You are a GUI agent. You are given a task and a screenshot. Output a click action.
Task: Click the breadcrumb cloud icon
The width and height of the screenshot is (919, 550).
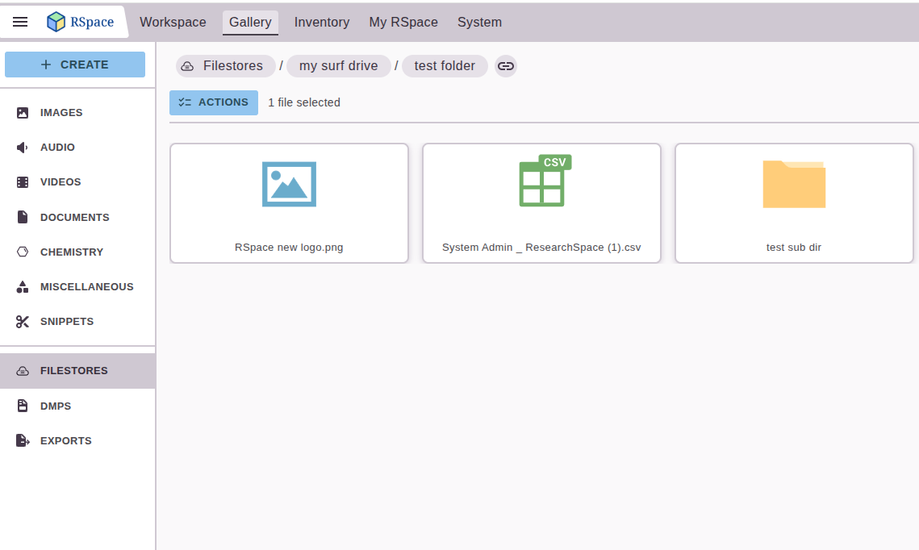pyautogui.click(x=187, y=66)
